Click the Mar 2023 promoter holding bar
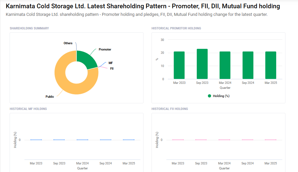This screenshot has width=298, height=172. coord(179,65)
